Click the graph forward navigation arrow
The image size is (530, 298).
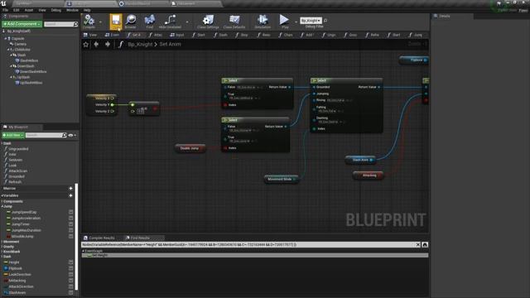(108, 44)
